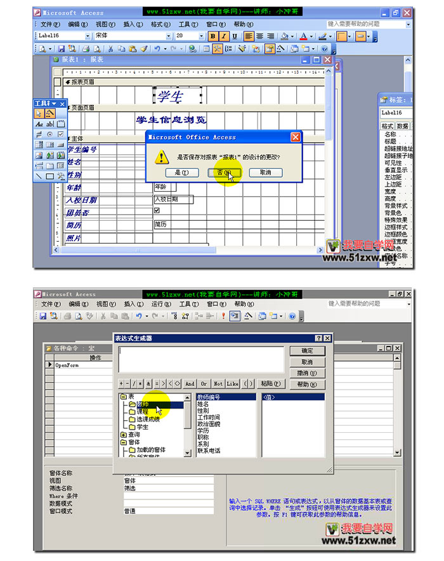The width and height of the screenshot is (444, 561).
Task: Select 学生 table in expression builder tree
Action: click(x=142, y=427)
